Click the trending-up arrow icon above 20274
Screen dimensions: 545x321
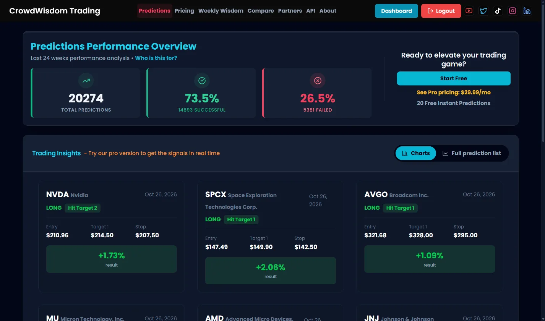[86, 81]
